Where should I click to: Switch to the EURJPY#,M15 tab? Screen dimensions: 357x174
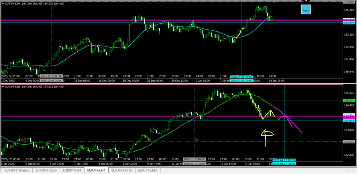[122, 170]
